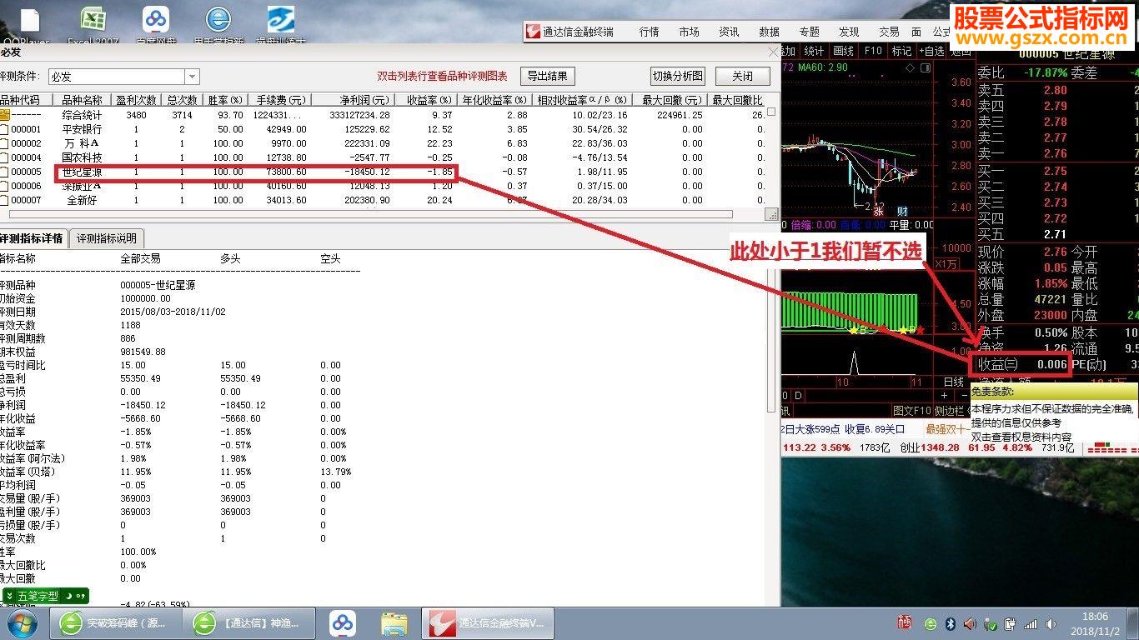Screen dimensions: 1139x640
Task: Open the 市场 menu
Action: (x=689, y=32)
